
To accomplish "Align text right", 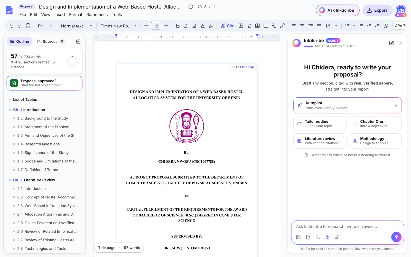I will (311, 26).
